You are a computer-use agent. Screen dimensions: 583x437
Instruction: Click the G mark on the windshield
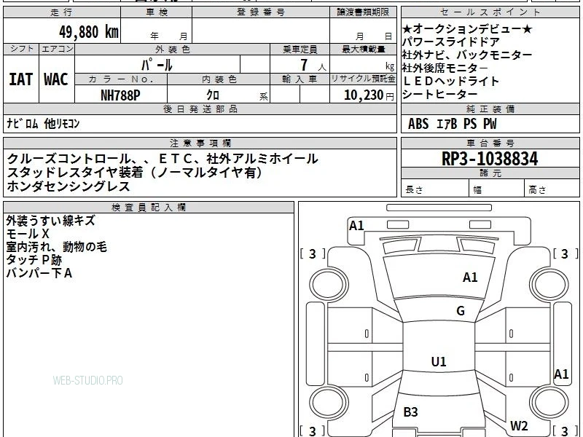461,311
